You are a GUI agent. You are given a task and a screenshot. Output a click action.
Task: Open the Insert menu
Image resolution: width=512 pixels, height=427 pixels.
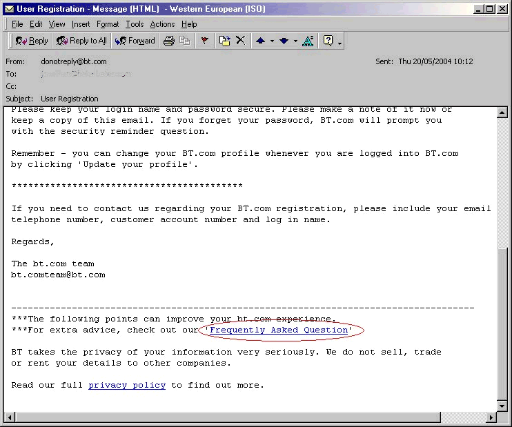click(81, 24)
